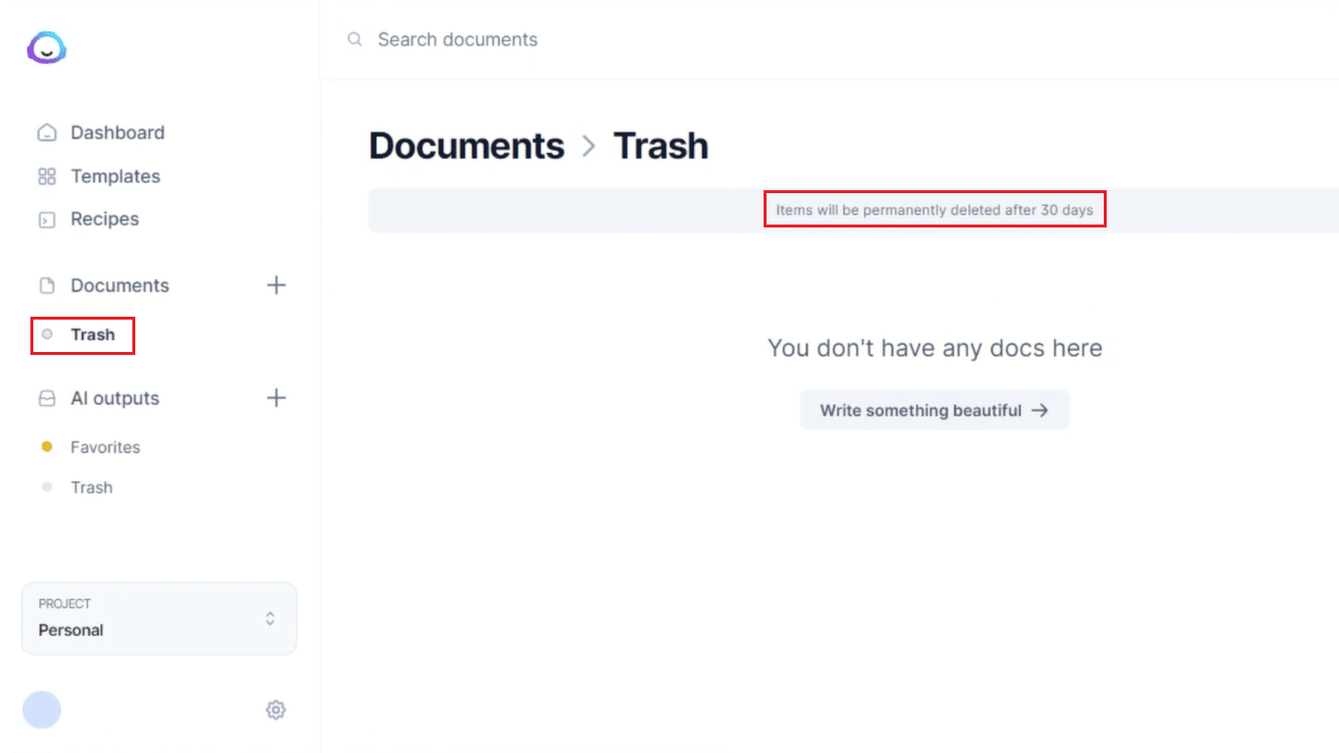The height and width of the screenshot is (753, 1339).
Task: Create a new document with the plus icon
Action: point(276,285)
